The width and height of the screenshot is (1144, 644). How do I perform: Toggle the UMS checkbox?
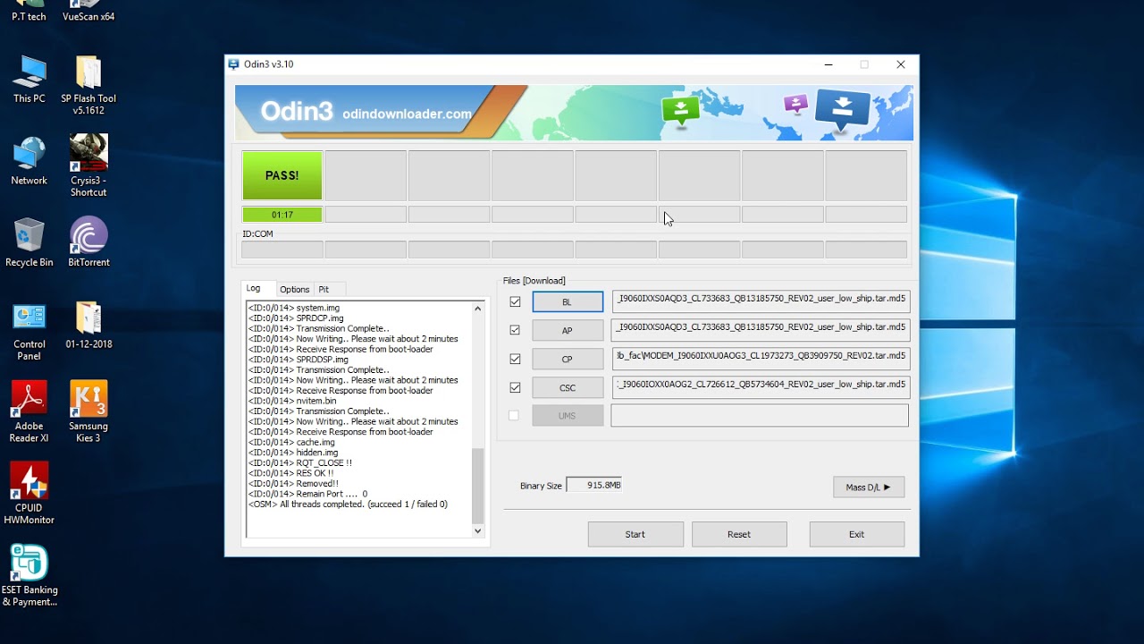pyautogui.click(x=514, y=415)
